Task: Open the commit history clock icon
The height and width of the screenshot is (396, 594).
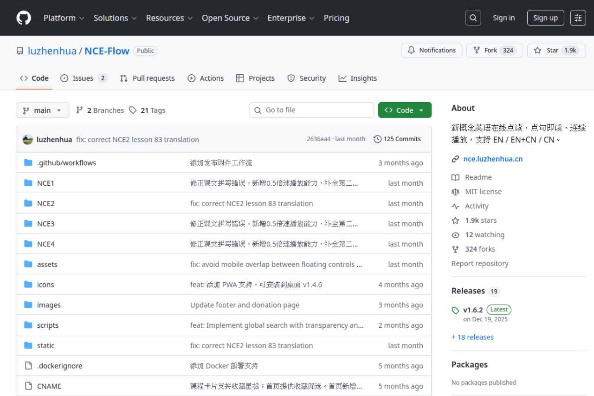Action: click(x=377, y=139)
